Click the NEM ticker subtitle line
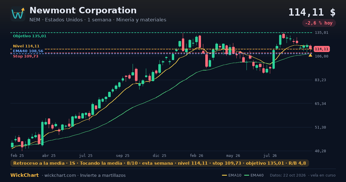This screenshot has width=346, height=182. tap(98, 20)
